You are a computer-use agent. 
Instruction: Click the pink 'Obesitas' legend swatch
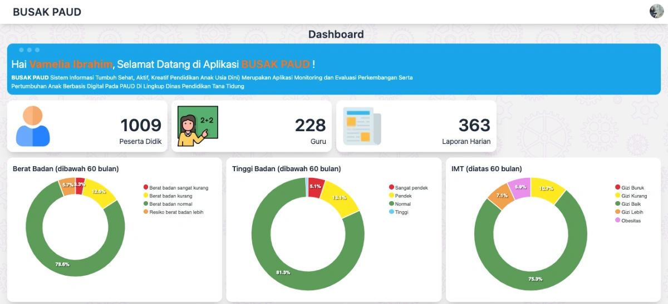point(617,221)
